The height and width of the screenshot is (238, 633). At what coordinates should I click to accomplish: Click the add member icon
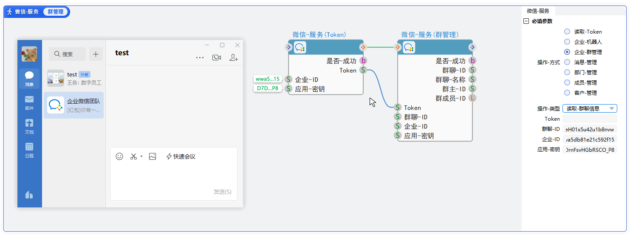233,57
